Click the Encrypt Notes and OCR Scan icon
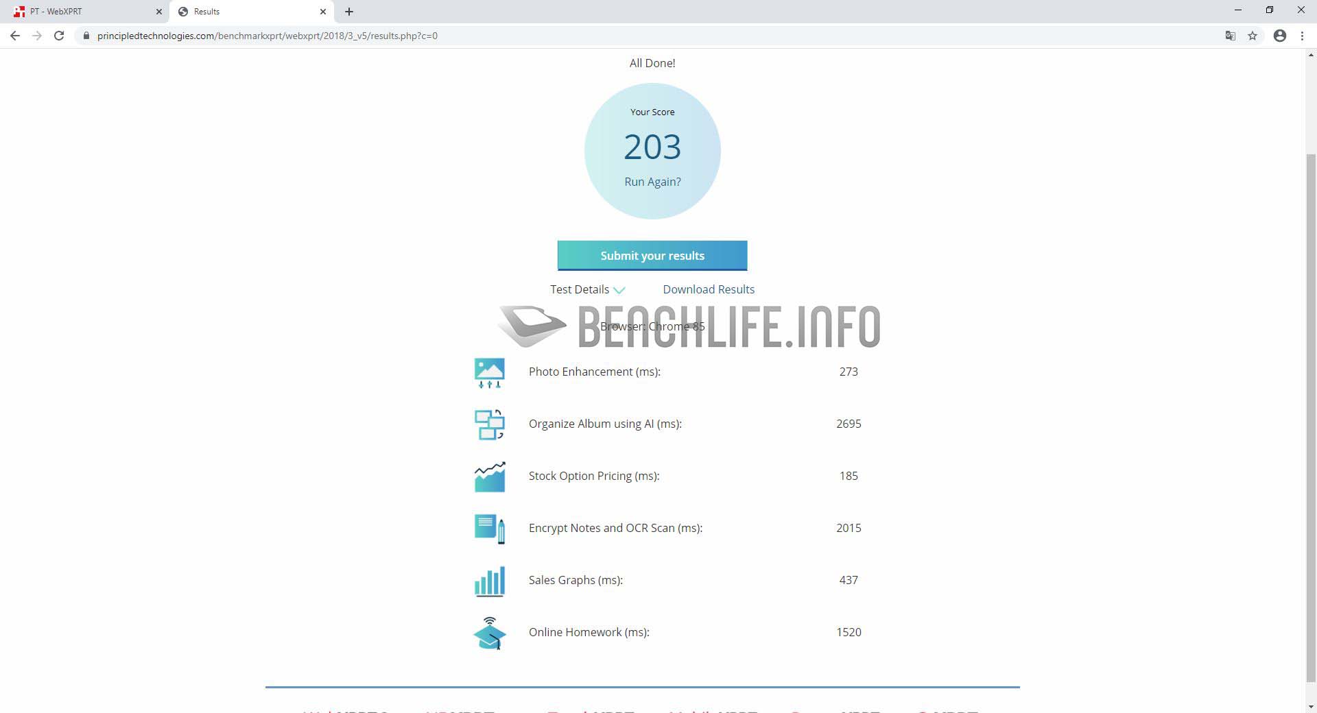This screenshot has height=713, width=1317. click(489, 529)
